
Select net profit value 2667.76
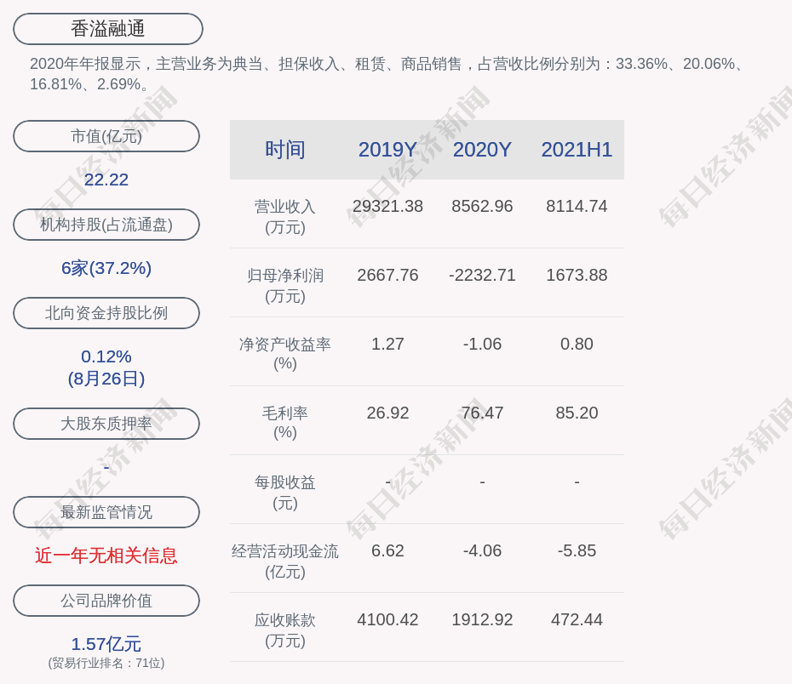click(387, 275)
